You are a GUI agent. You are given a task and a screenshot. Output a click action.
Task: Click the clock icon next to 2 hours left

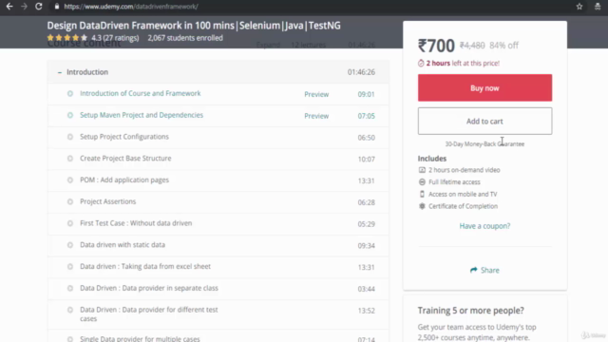click(x=421, y=64)
